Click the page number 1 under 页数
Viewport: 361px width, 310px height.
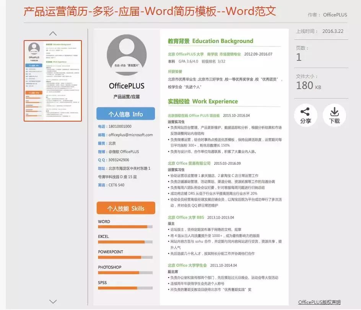pyautogui.click(x=299, y=57)
